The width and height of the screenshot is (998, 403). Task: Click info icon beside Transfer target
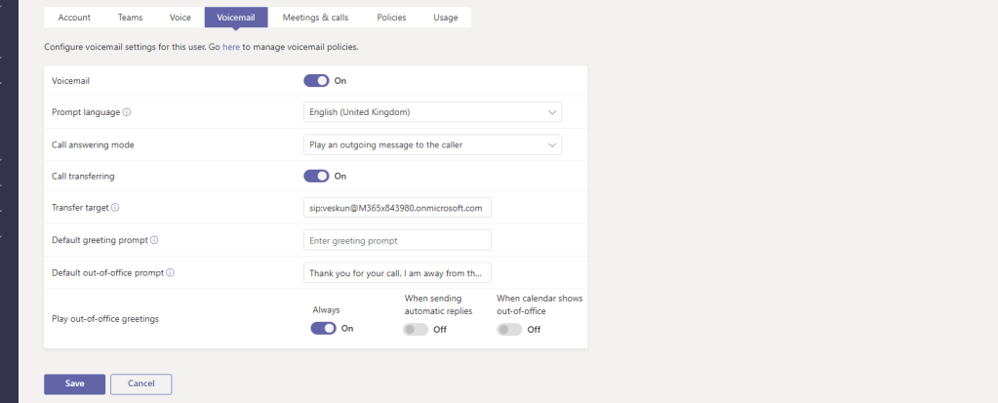pos(116,208)
